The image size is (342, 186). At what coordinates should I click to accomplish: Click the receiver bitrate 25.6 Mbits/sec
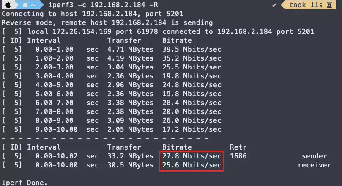[x=192, y=165]
